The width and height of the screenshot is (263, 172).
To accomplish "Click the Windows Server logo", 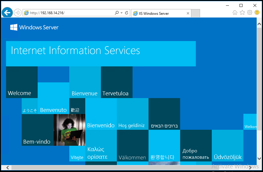I will [x=34, y=27].
